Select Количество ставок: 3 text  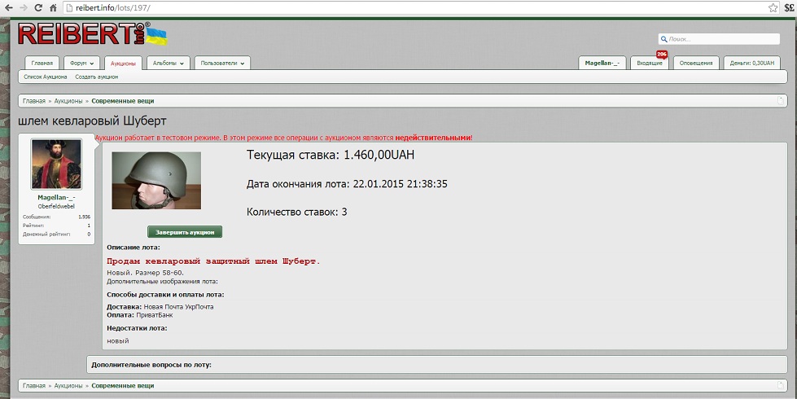click(297, 212)
